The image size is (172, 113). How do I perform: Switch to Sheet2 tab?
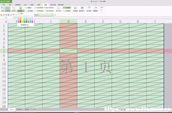click(x=19, y=109)
